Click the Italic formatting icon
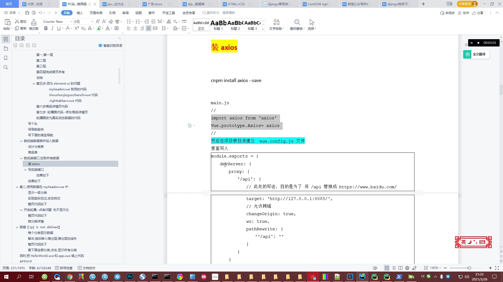This screenshot has width=503, height=282. pos(52,28)
